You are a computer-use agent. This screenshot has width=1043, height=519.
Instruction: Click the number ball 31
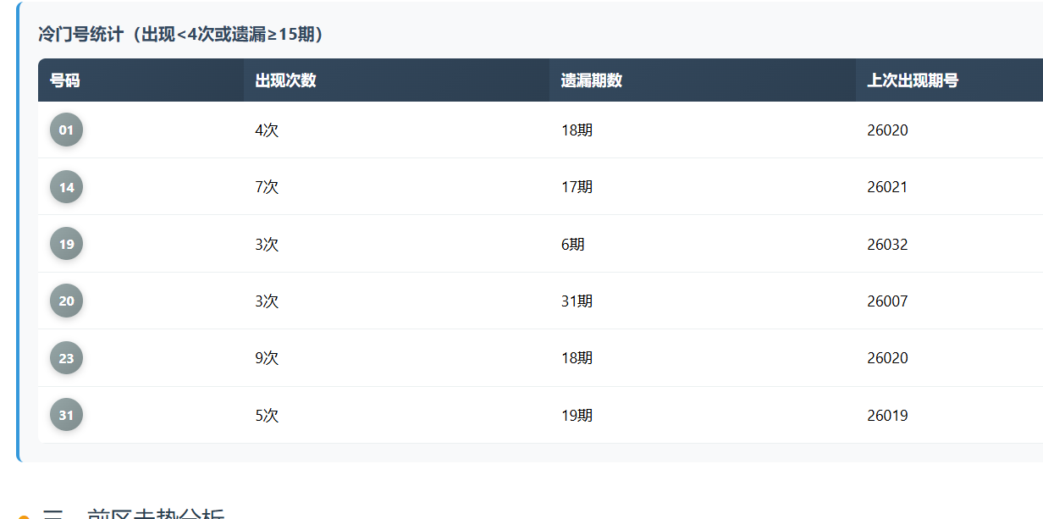(x=66, y=415)
